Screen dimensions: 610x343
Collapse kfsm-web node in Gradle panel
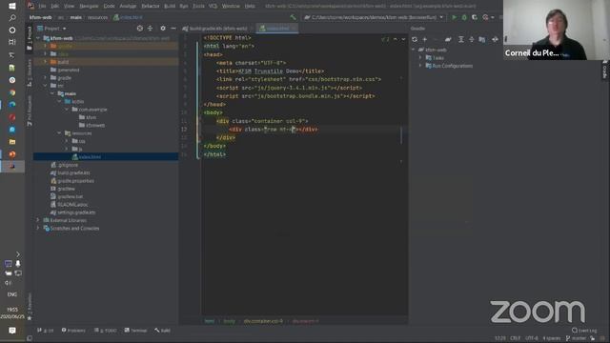click(x=414, y=50)
